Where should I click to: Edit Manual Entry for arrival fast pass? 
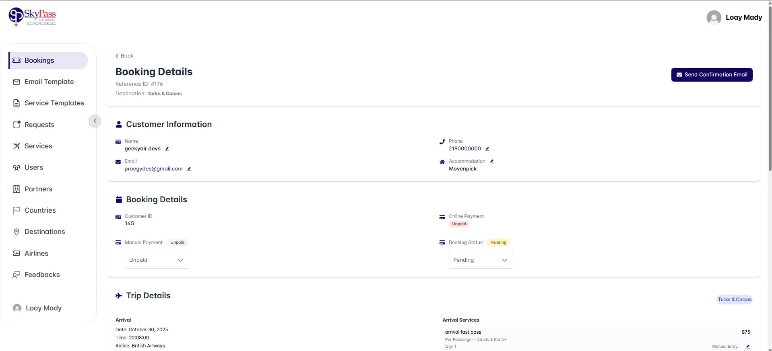(x=748, y=347)
